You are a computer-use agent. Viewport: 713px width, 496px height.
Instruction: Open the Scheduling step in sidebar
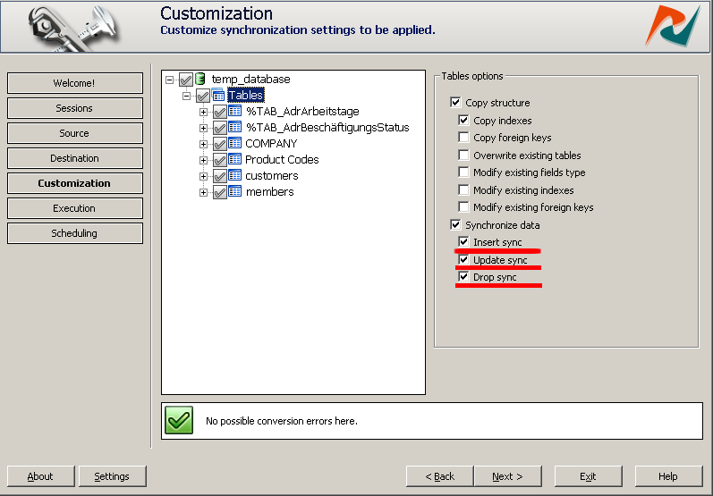point(75,233)
